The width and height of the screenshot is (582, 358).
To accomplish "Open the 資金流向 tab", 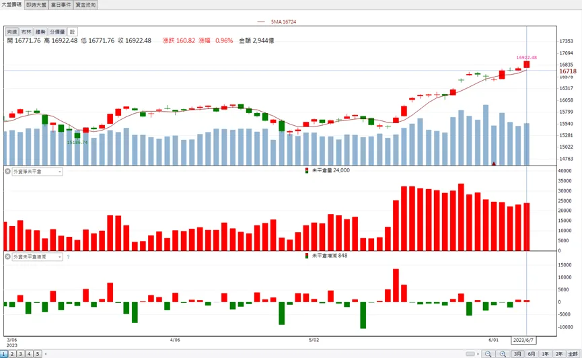I will click(x=85, y=5).
